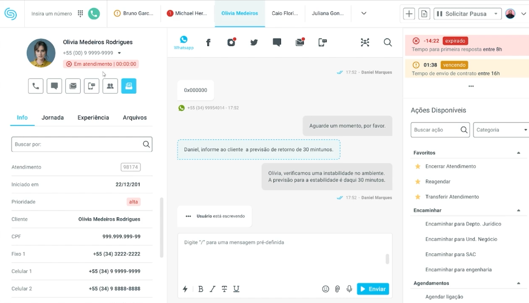This screenshot has width=529, height=303.
Task: Select the Twitter channel icon
Action: [x=254, y=43]
